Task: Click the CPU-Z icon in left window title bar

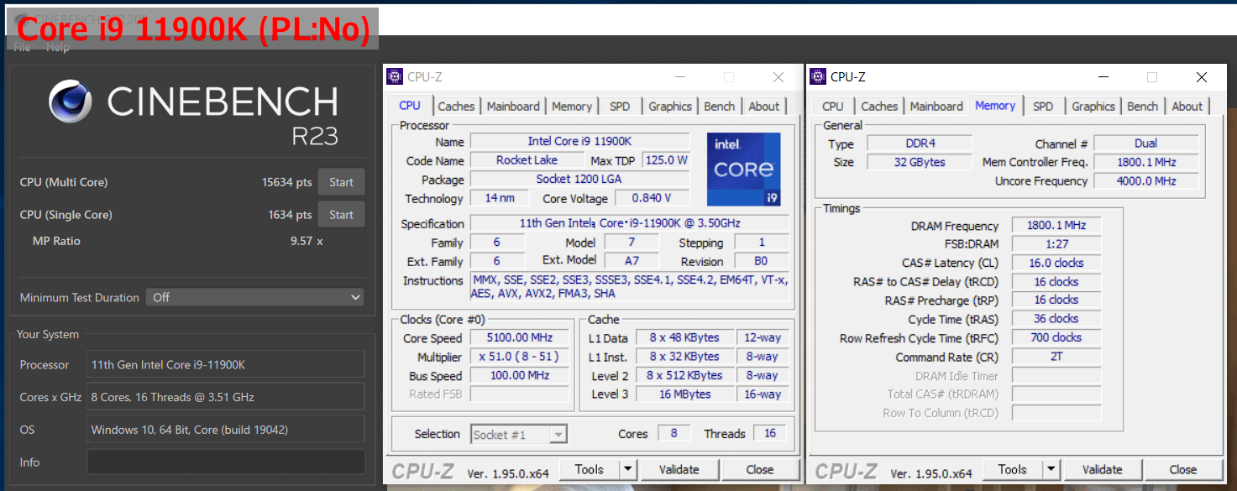Action: (x=395, y=77)
